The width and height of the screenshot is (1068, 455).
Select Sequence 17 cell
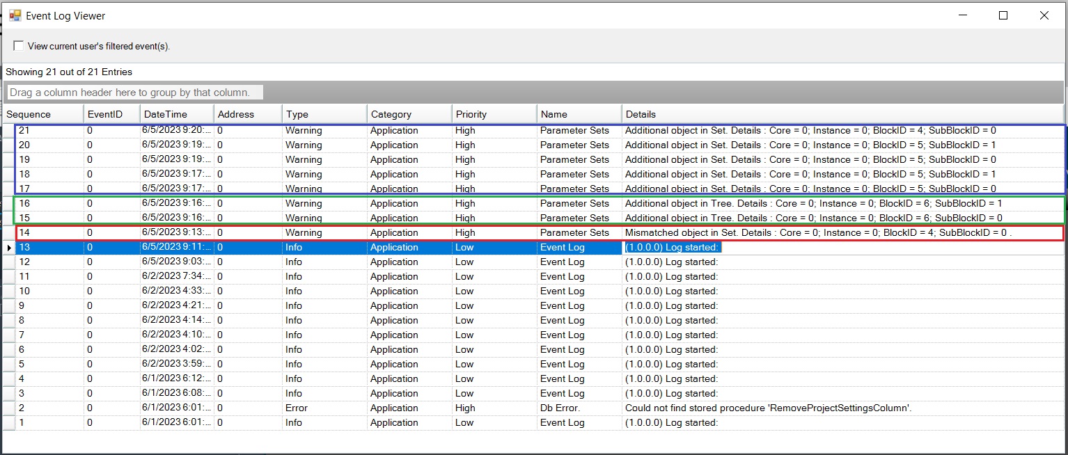point(49,189)
